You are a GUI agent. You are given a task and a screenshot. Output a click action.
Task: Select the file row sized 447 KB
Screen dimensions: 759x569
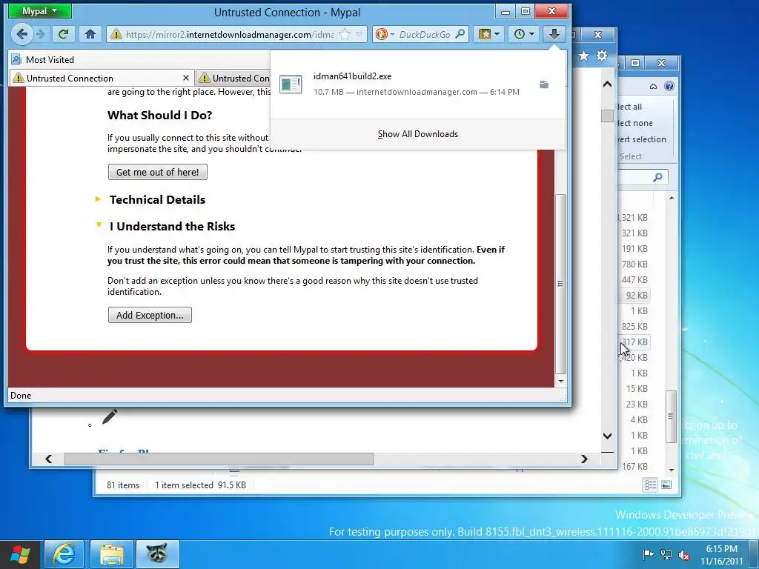(635, 279)
